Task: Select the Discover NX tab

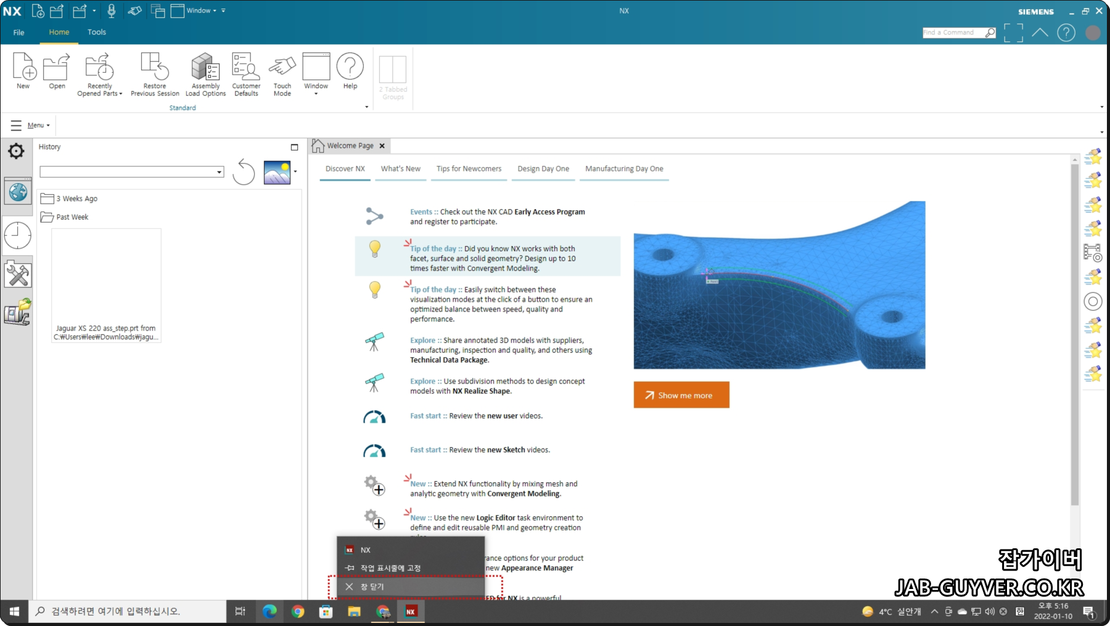Action: coord(345,169)
